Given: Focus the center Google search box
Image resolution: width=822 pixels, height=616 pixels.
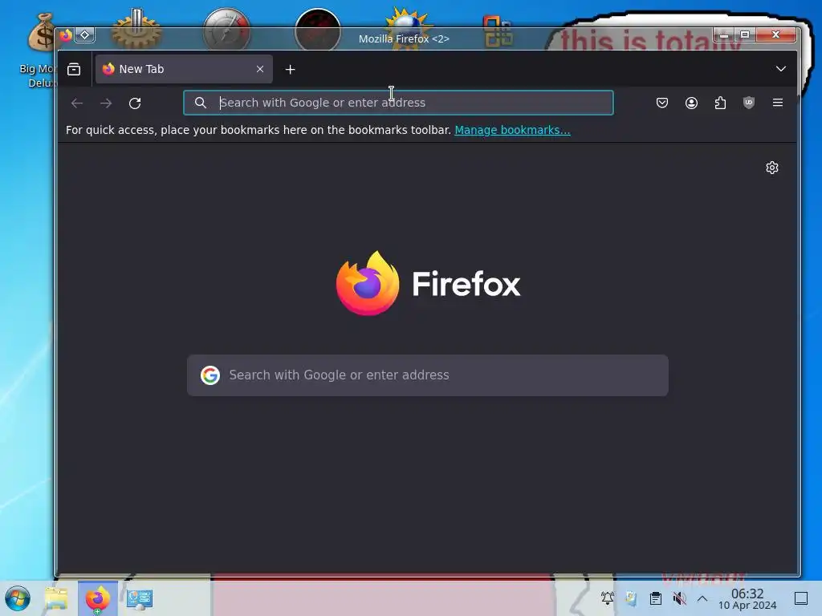Looking at the screenshot, I should [427, 375].
